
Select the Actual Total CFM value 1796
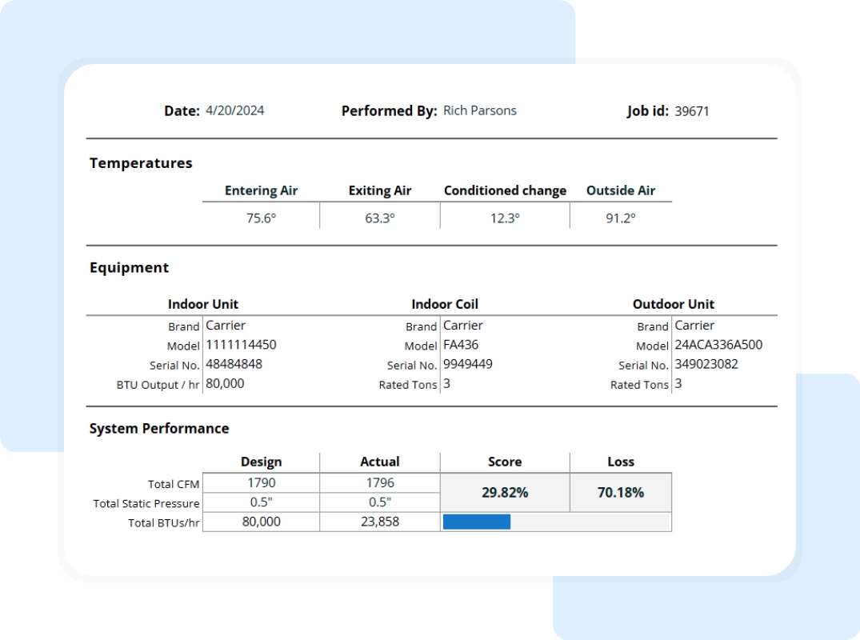point(379,482)
